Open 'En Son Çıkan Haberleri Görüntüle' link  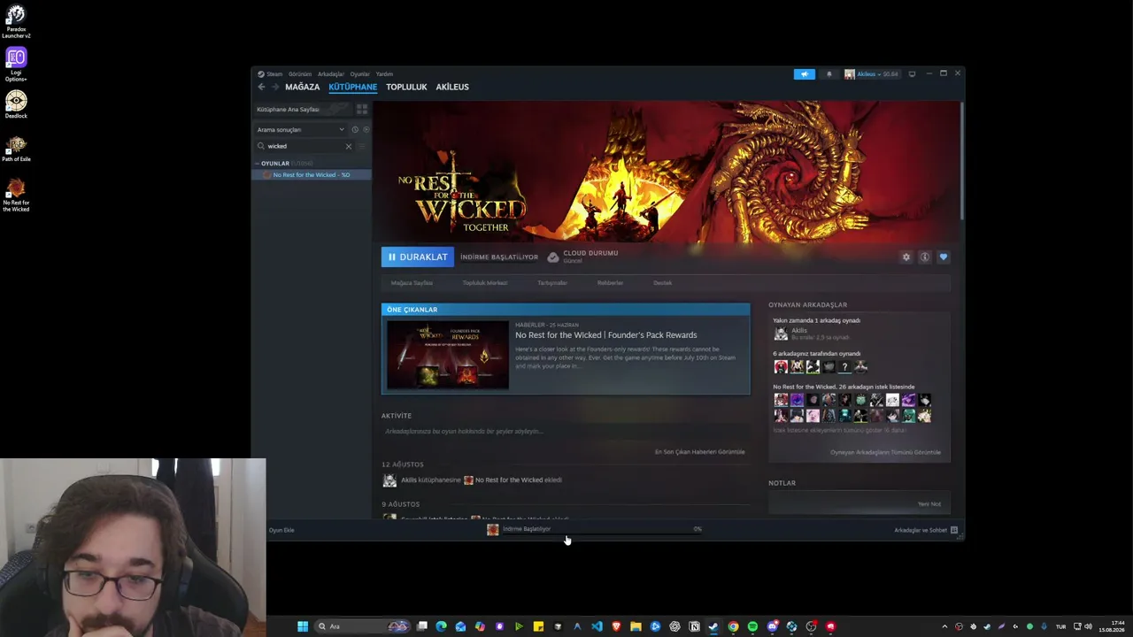click(x=699, y=452)
